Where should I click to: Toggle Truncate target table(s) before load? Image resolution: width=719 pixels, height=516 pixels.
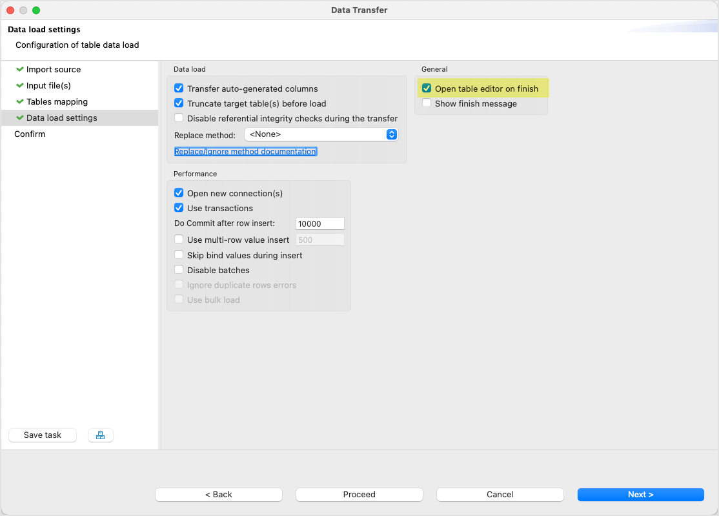[179, 103]
